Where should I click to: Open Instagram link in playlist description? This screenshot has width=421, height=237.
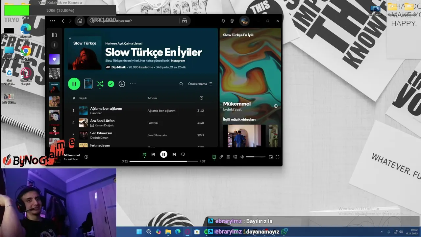(x=178, y=61)
